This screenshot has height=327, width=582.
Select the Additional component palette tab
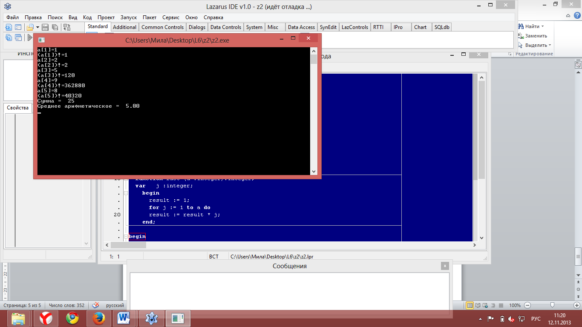tap(124, 27)
